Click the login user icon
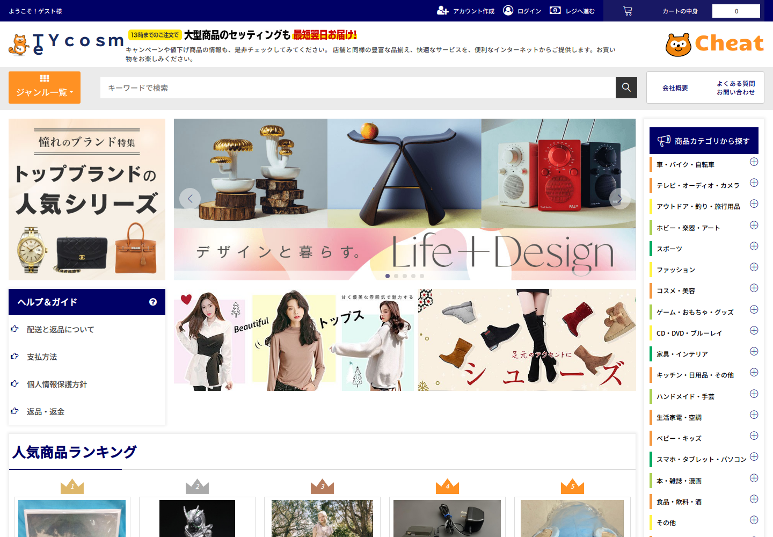The width and height of the screenshot is (773, 537). (508, 10)
